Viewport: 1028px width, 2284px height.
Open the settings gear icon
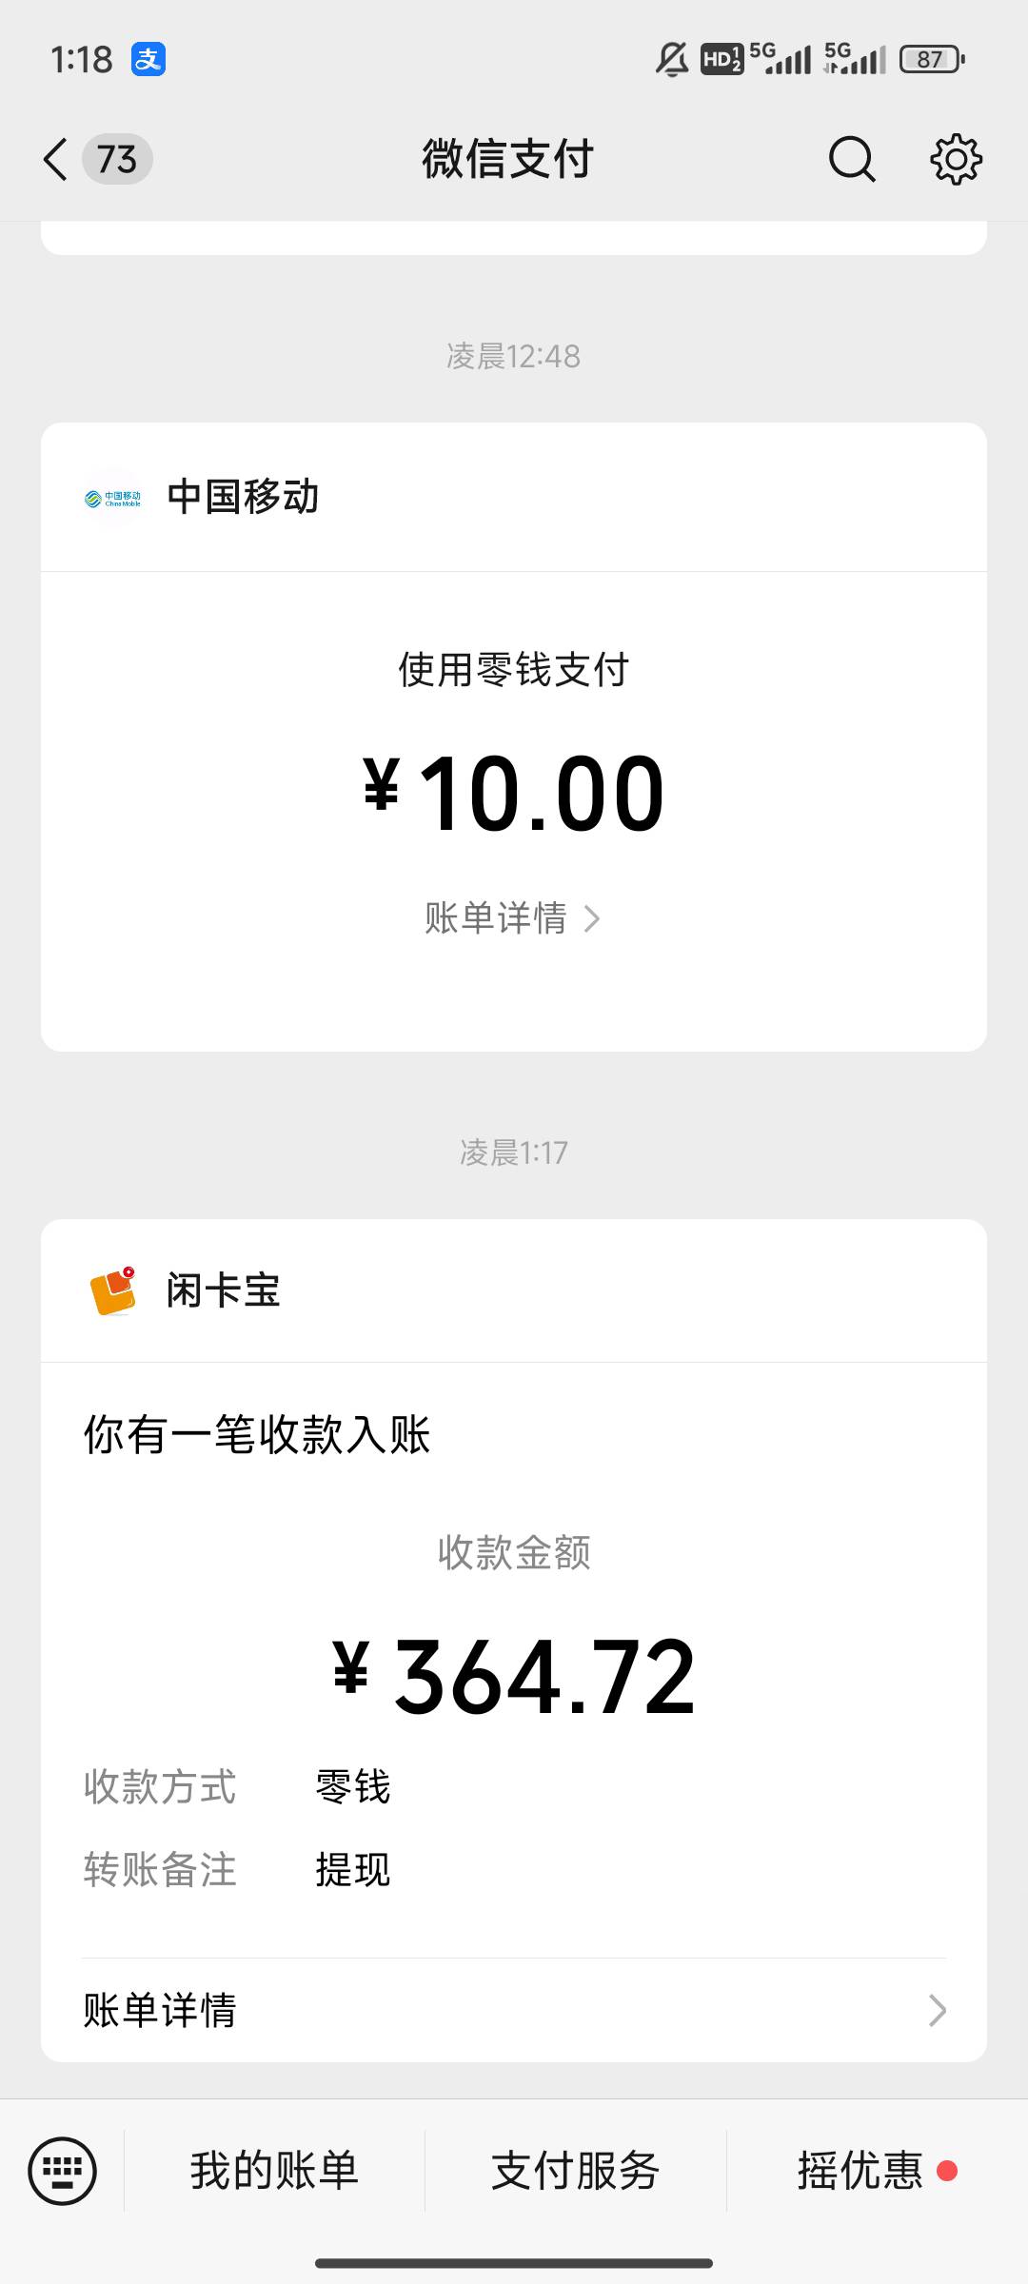956,159
